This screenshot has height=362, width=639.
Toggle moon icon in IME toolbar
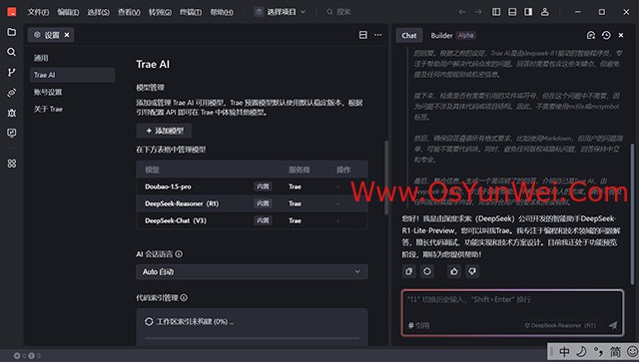[x=581, y=352]
